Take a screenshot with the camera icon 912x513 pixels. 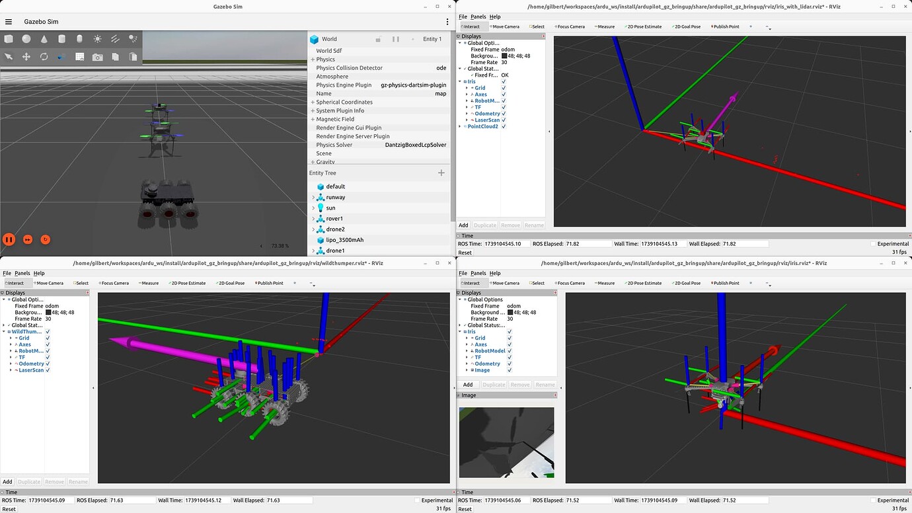pos(98,57)
